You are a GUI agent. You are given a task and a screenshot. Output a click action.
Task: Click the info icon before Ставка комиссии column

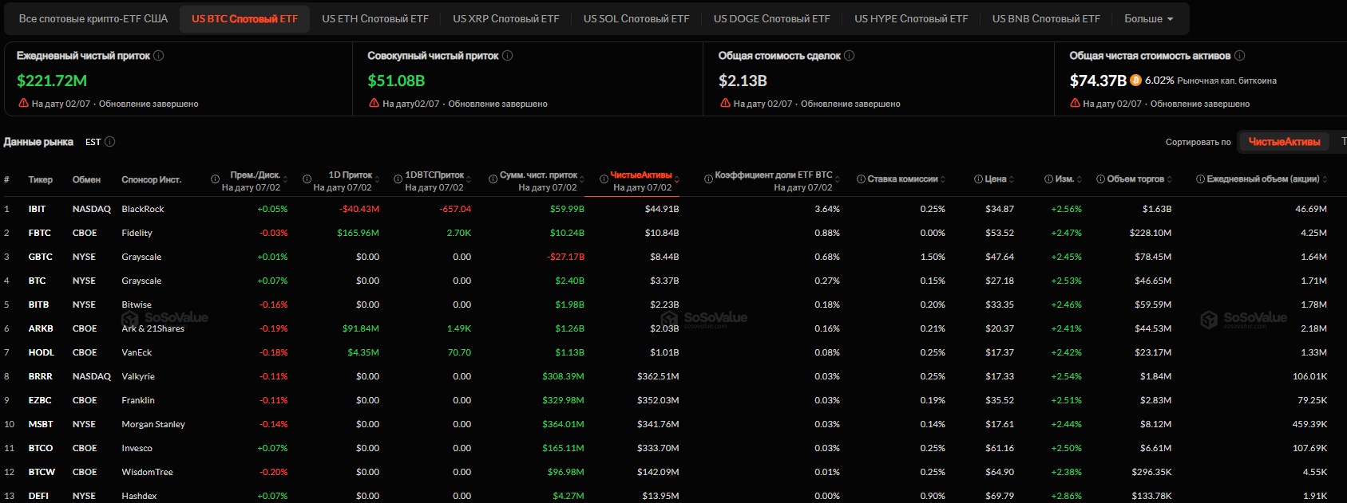(861, 179)
